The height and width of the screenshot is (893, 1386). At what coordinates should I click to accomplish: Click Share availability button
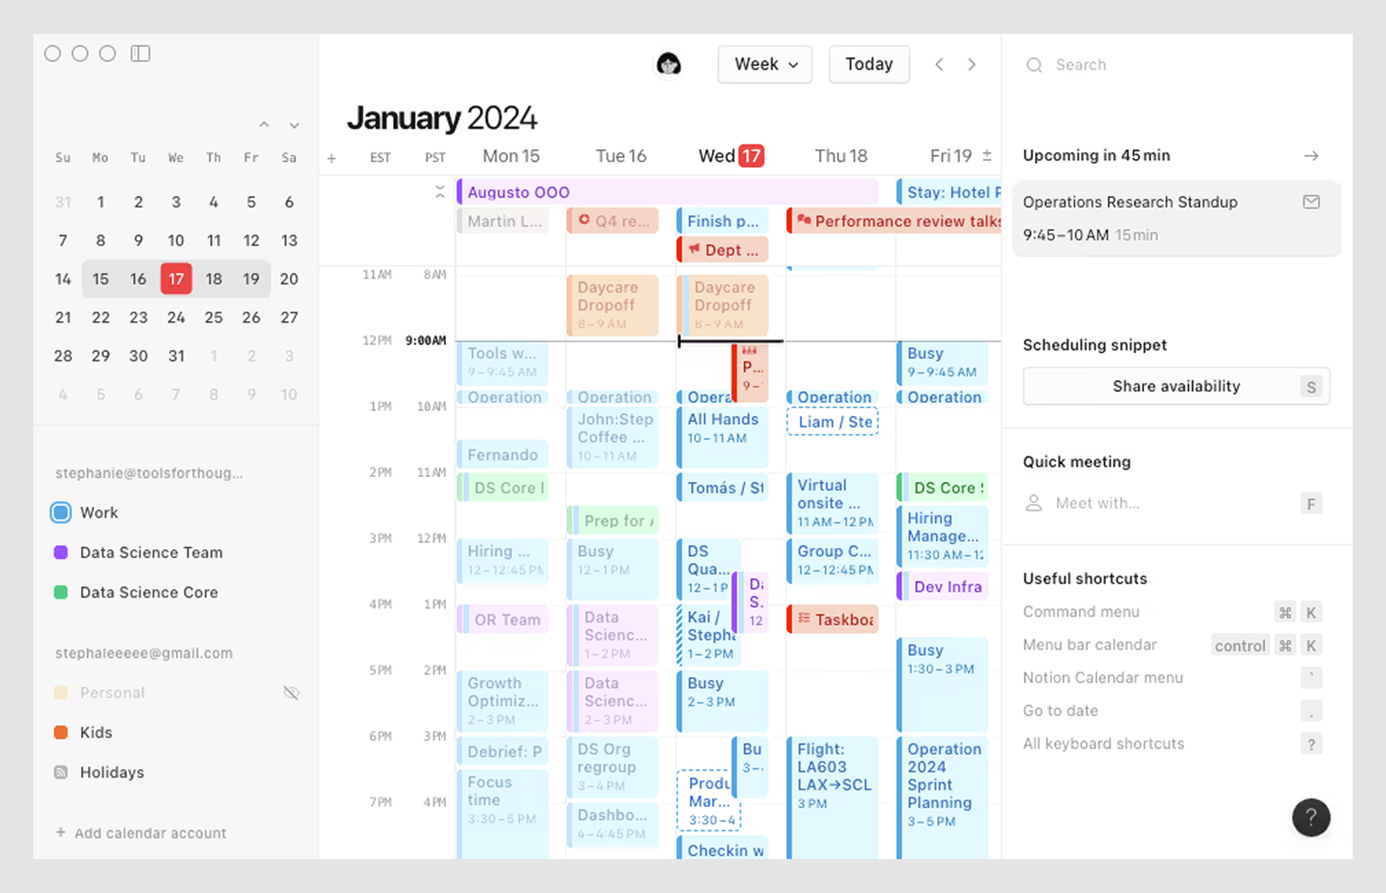coord(1176,386)
